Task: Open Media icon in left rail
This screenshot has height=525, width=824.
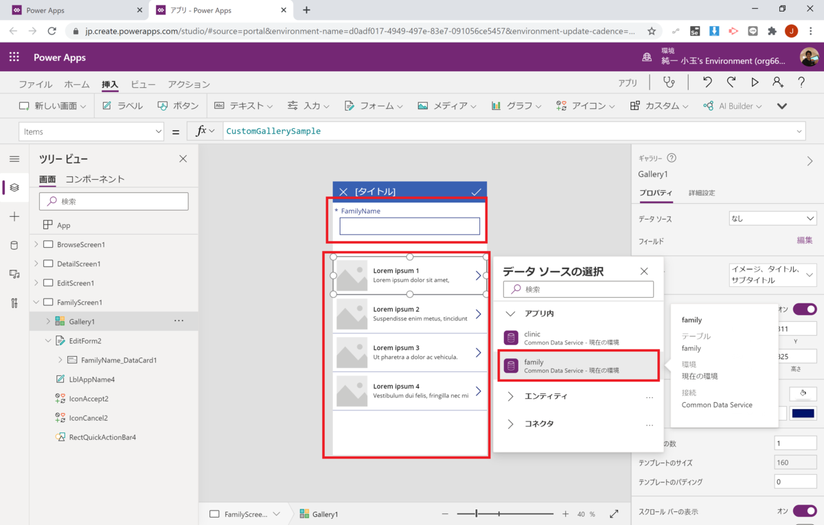Action: click(14, 274)
